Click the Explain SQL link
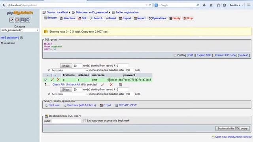This screenshot has height=142, width=253. 204,55
